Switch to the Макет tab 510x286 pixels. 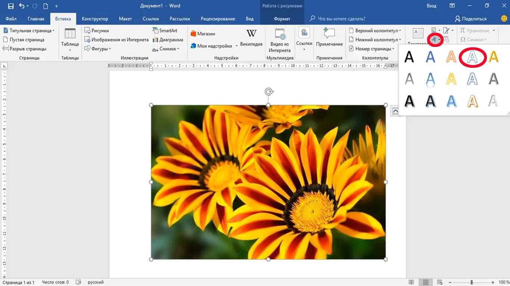pyautogui.click(x=125, y=19)
